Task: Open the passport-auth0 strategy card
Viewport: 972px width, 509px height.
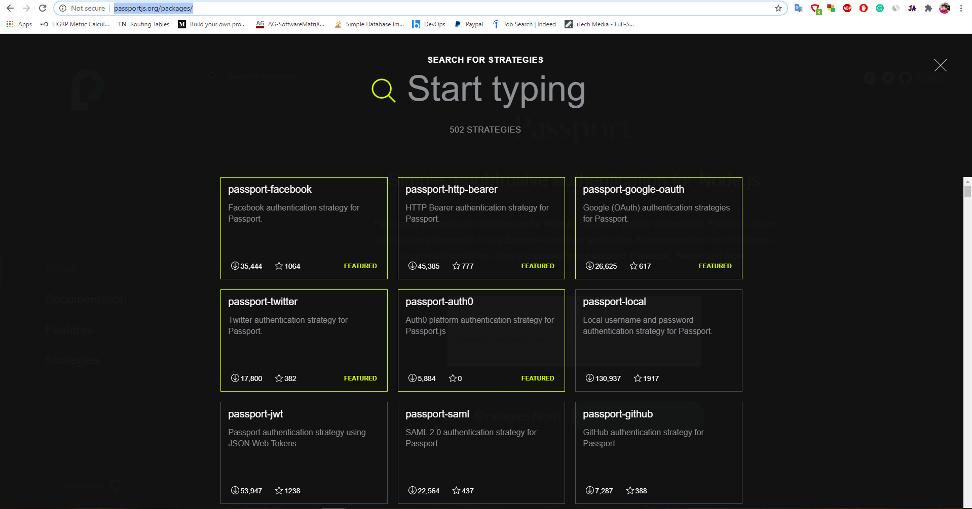Action: (x=481, y=341)
